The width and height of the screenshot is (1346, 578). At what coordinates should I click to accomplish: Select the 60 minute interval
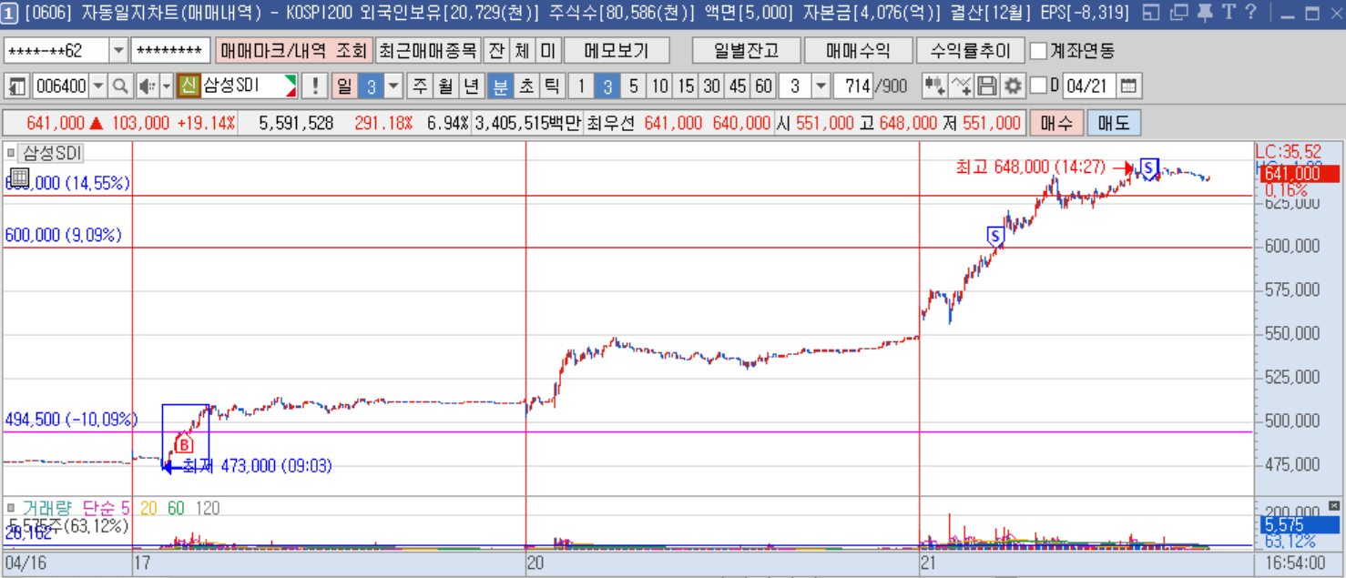click(763, 86)
